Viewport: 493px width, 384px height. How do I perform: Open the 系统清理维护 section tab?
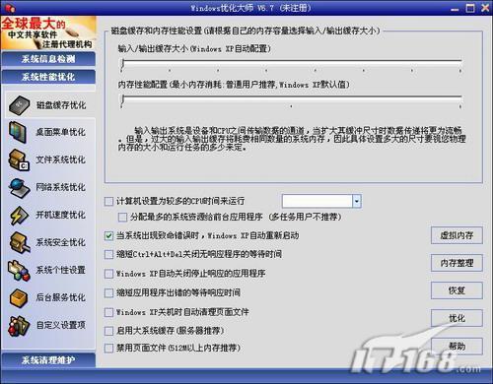coord(48,360)
